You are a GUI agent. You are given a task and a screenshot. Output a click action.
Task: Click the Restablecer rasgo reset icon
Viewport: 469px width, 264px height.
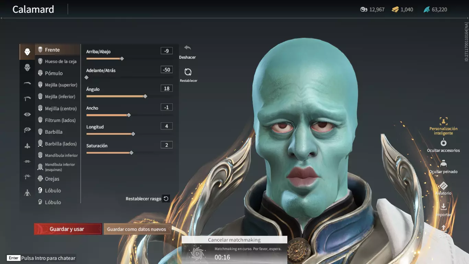tap(166, 198)
